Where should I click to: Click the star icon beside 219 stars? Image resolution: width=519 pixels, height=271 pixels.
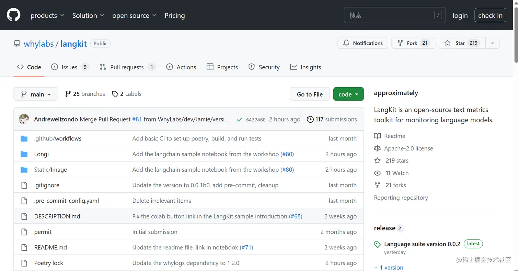point(377,160)
